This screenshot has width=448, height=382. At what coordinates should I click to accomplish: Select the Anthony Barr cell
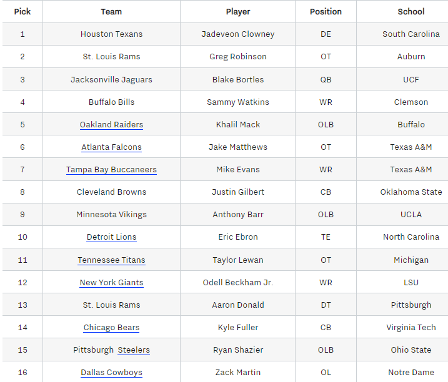237,215
